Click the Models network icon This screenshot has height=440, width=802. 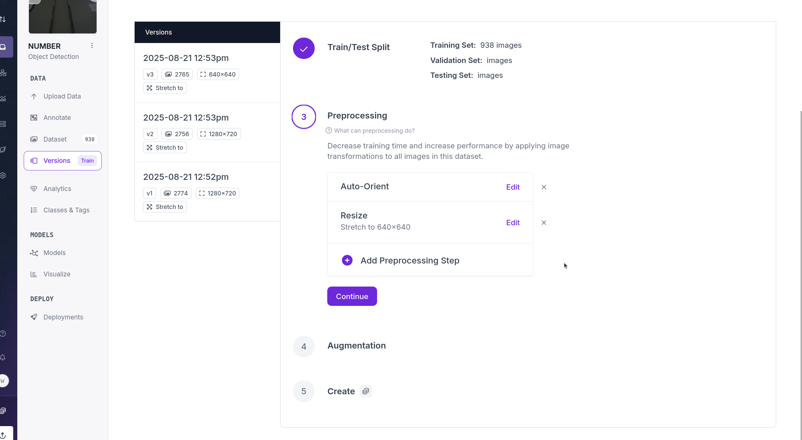click(x=34, y=253)
